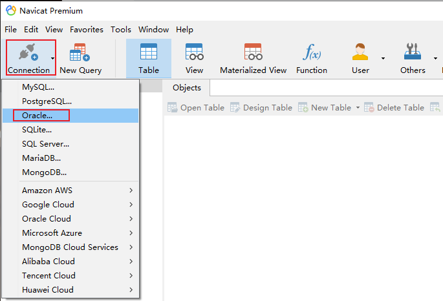Choose PostgreSQL... connection type
This screenshot has height=301, width=443.
click(x=70, y=101)
